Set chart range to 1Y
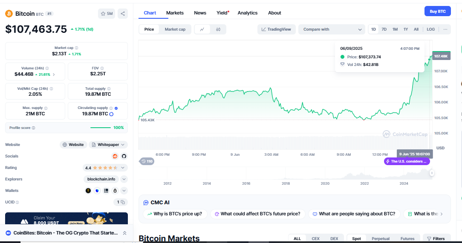 click(406, 29)
